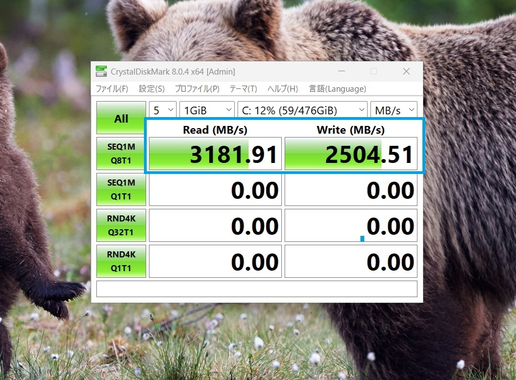The height and width of the screenshot is (380, 516).
Task: Open the ファイル(F) menu
Action: [x=112, y=89]
